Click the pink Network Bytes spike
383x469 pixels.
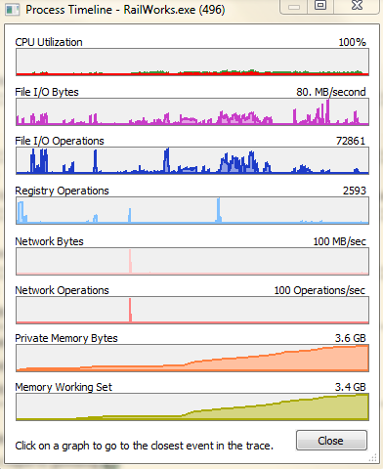click(x=130, y=261)
